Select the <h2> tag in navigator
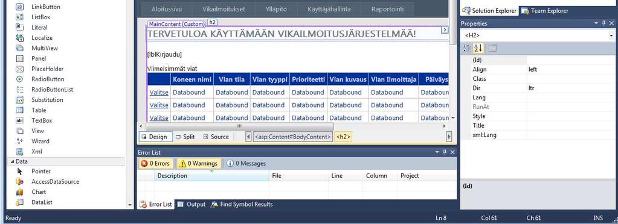618x224 pixels. [343, 137]
